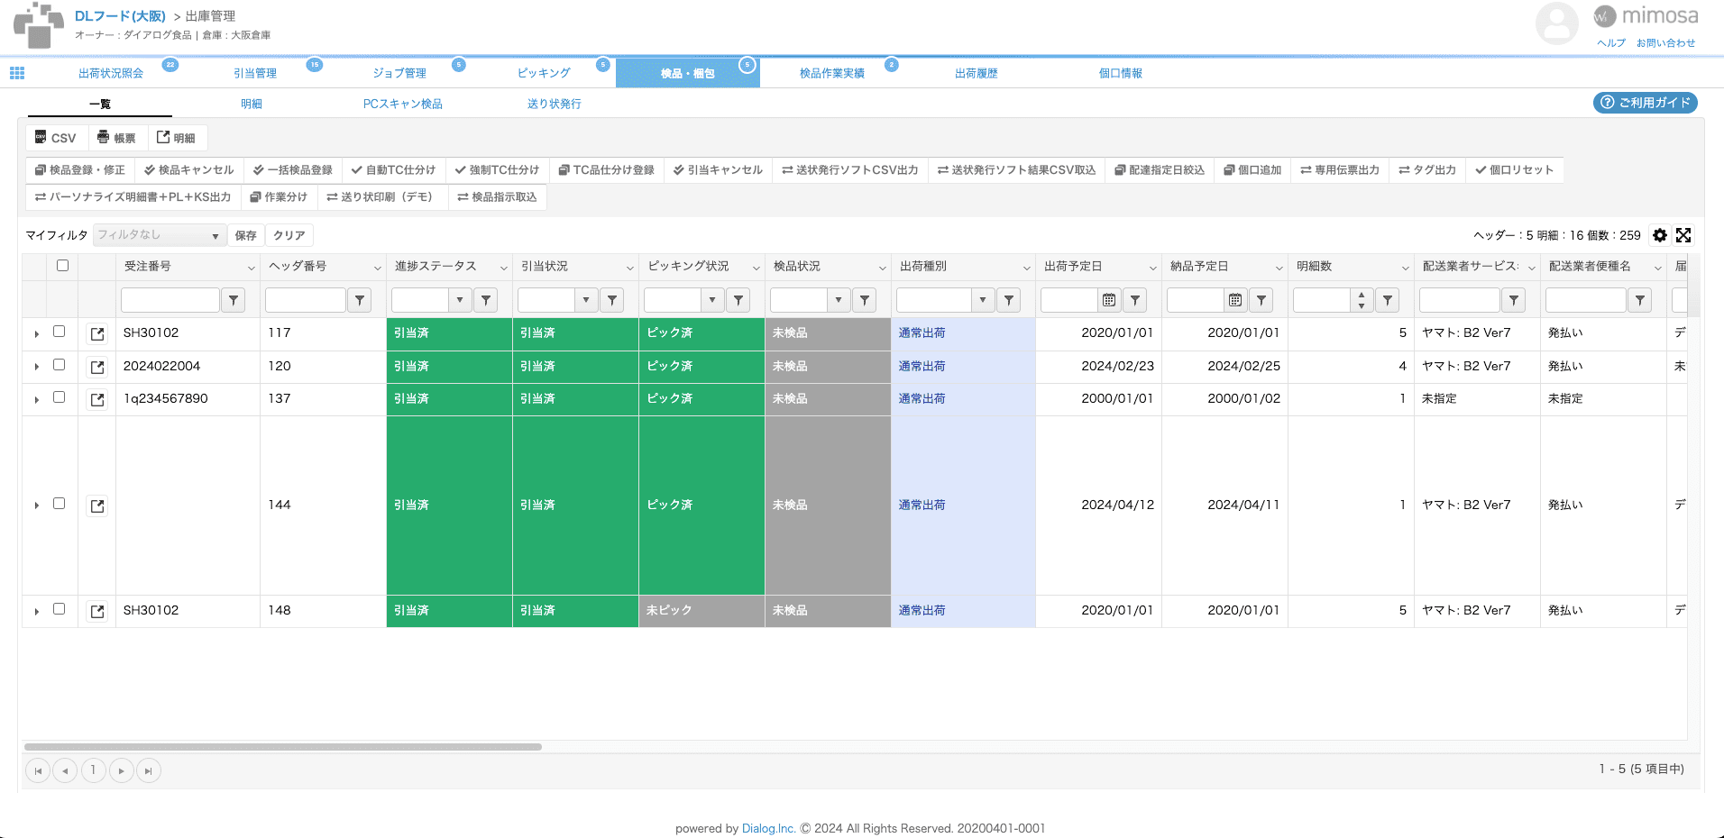This screenshot has height=838, width=1724.
Task: Click the user avatar icon
Action: [1556, 23]
